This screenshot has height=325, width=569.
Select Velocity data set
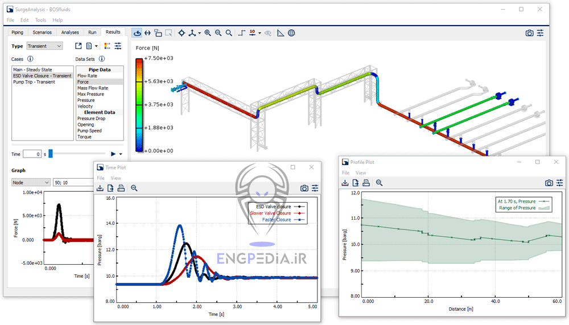click(100, 106)
